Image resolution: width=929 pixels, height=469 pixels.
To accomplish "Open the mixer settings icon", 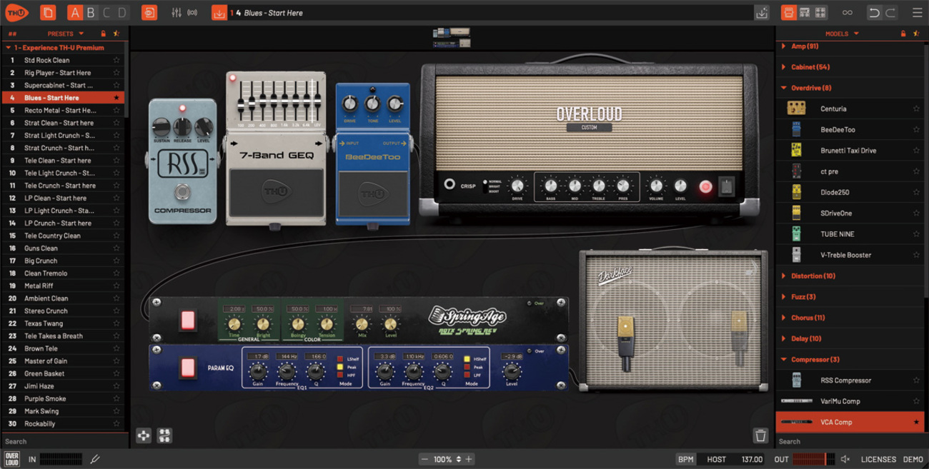I will [x=177, y=13].
